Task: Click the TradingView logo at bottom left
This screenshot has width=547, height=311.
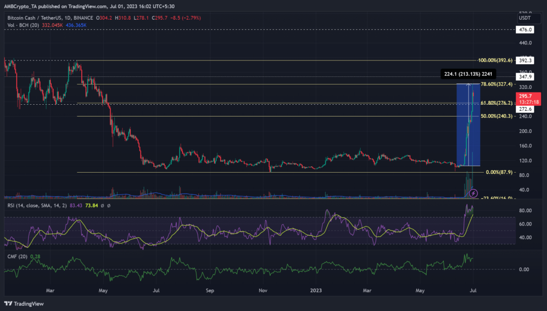Action: tap(24, 302)
